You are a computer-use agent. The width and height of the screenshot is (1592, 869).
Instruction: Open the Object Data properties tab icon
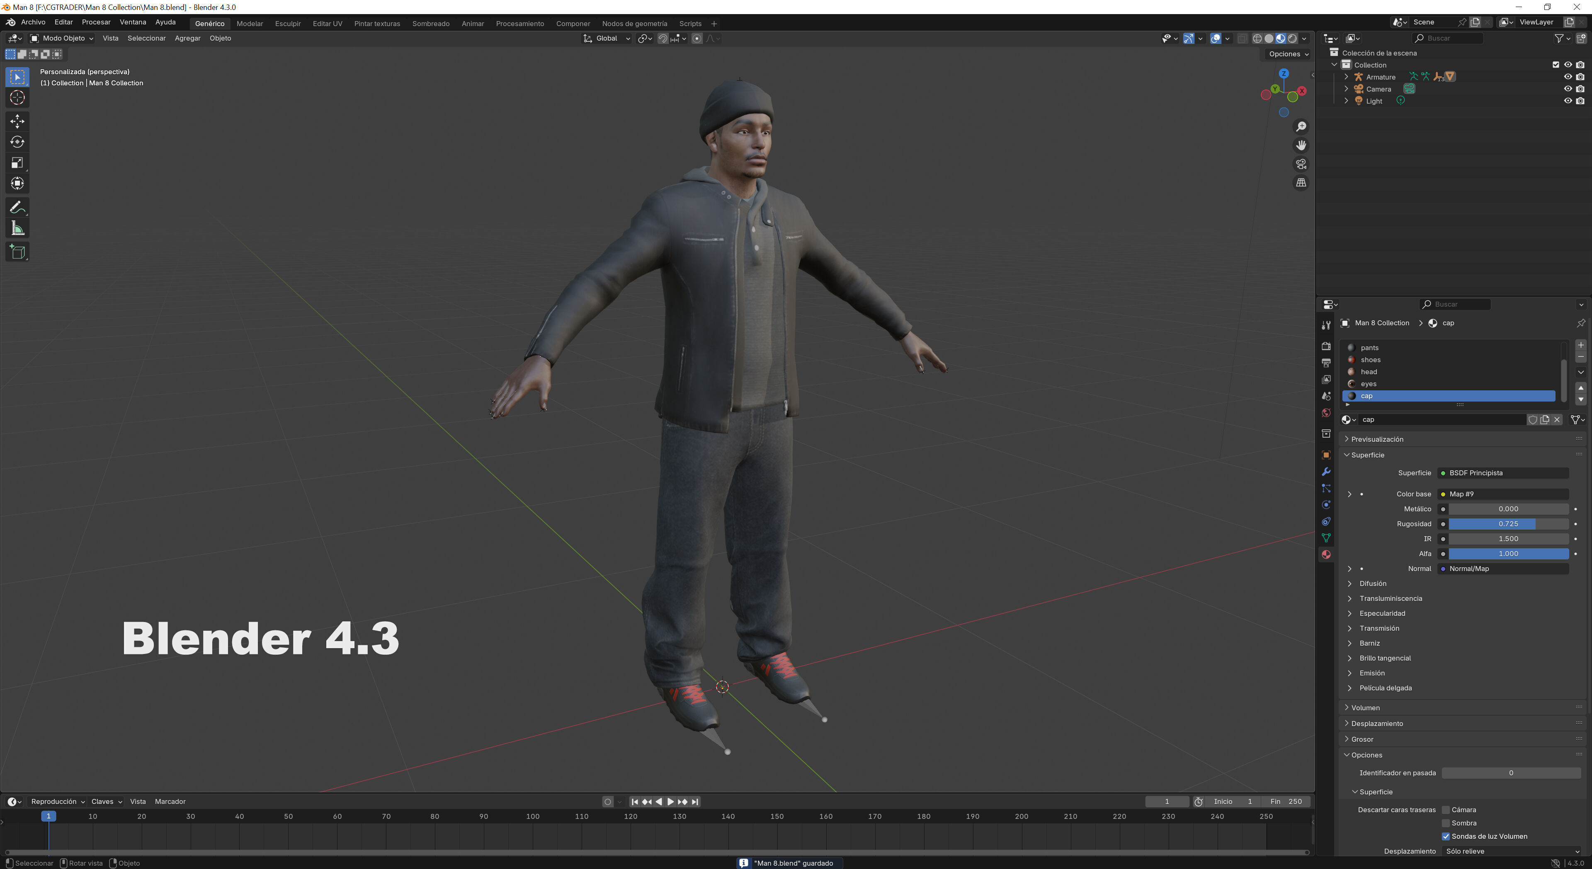1326,538
